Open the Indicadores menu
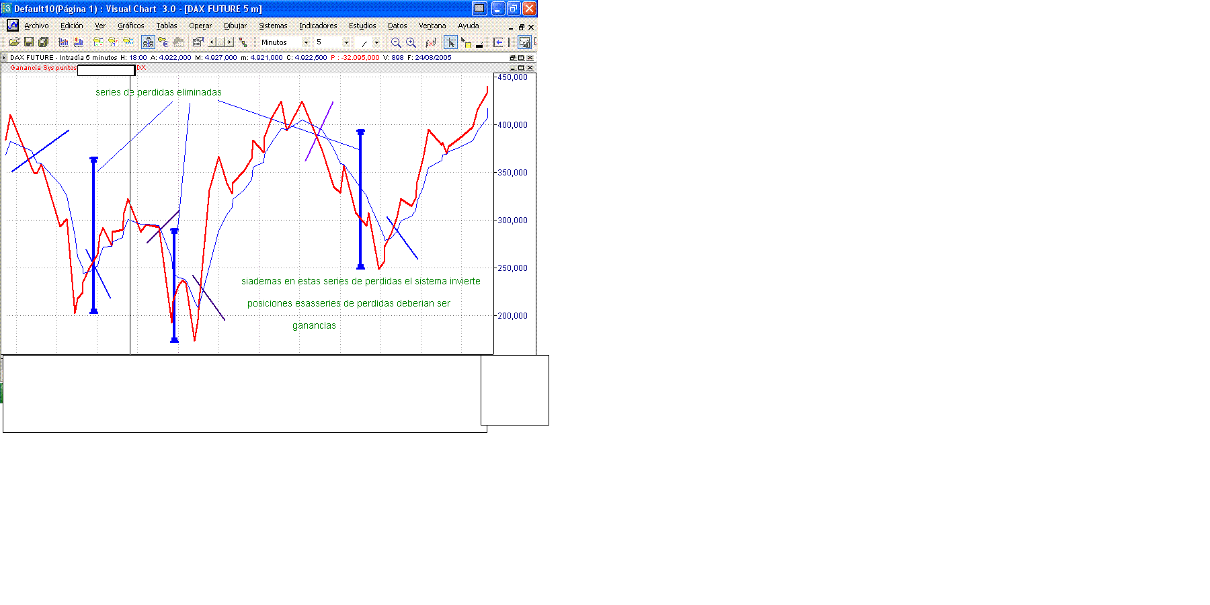Screen dimensions: 1210x605 coord(318,26)
